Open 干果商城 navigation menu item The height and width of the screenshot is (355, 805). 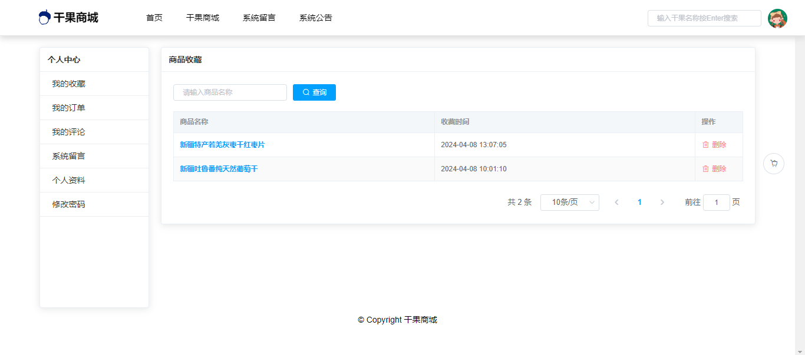[x=203, y=18]
